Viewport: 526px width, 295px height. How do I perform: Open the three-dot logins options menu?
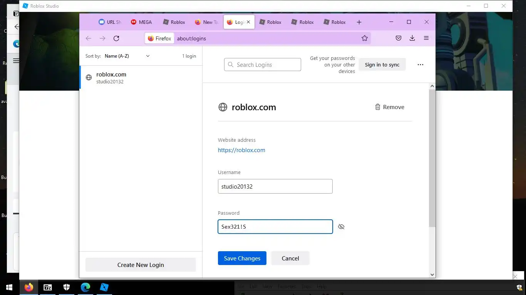click(x=420, y=65)
